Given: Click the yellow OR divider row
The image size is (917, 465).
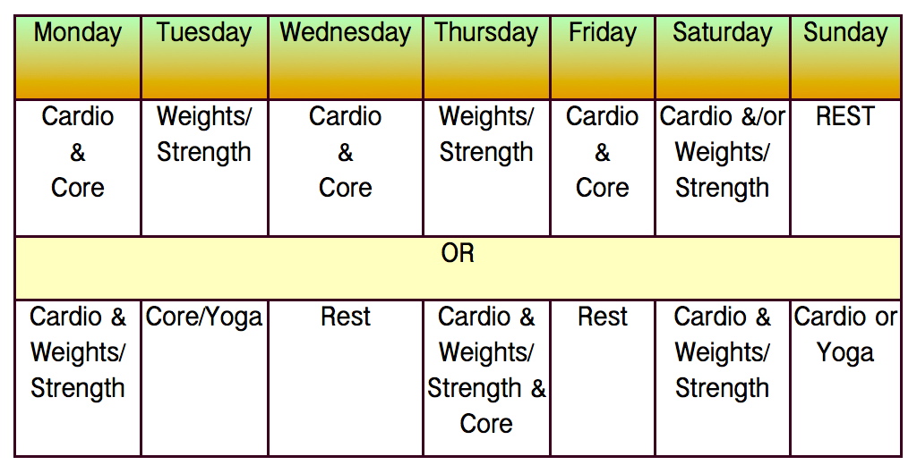Looking at the screenshot, I should (458, 266).
